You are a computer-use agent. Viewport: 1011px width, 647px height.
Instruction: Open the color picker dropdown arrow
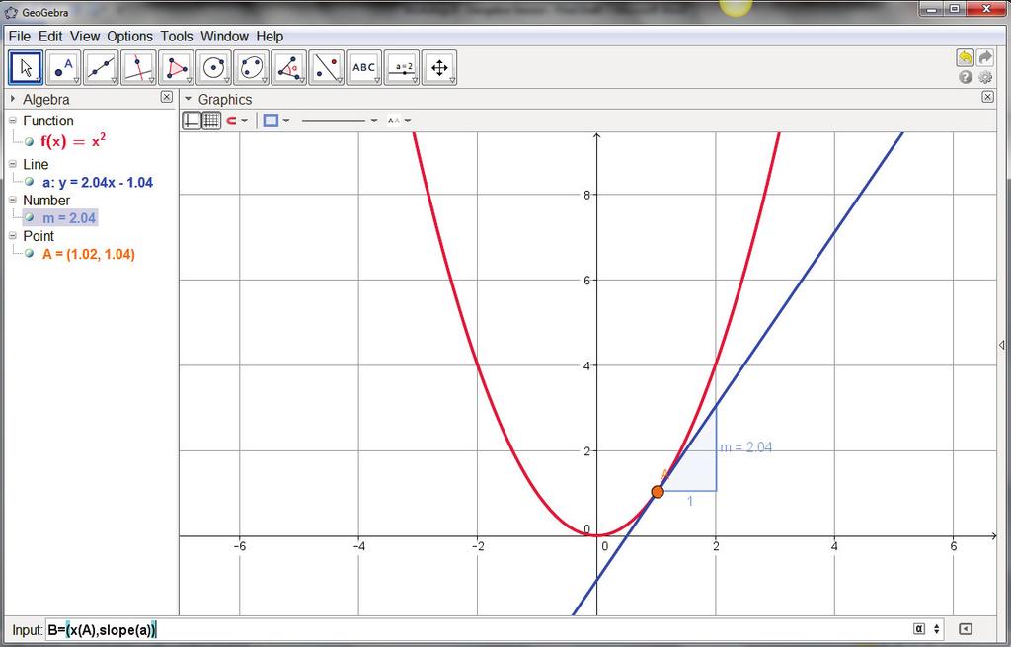(x=286, y=121)
